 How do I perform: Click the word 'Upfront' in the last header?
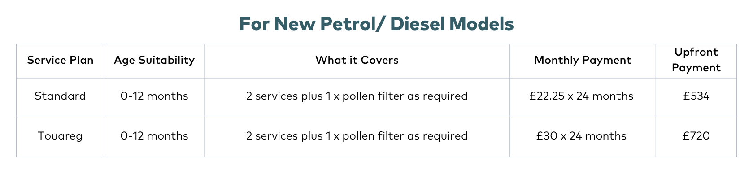click(x=696, y=52)
